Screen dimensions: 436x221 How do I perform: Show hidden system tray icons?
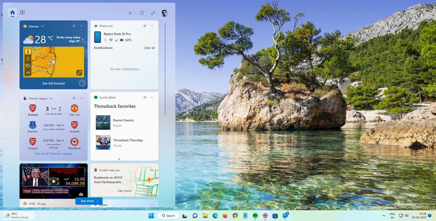[384, 216]
